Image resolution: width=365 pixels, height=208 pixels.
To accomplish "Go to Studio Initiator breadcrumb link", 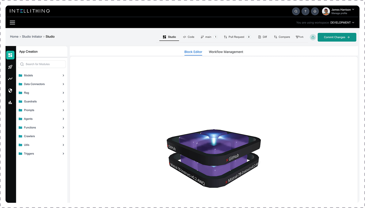I will pos(32,37).
